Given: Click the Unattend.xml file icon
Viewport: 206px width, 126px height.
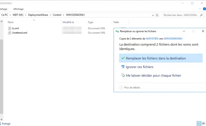Looking at the screenshot, I should coord(10,33).
